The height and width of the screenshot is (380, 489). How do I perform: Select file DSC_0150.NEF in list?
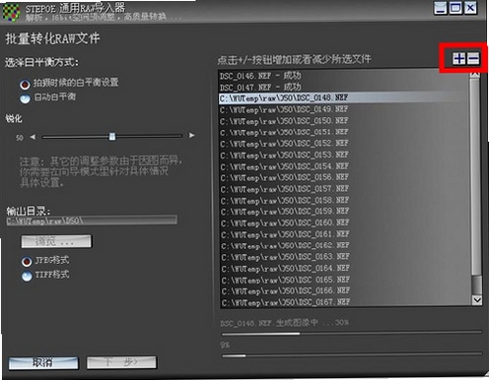coord(344,121)
